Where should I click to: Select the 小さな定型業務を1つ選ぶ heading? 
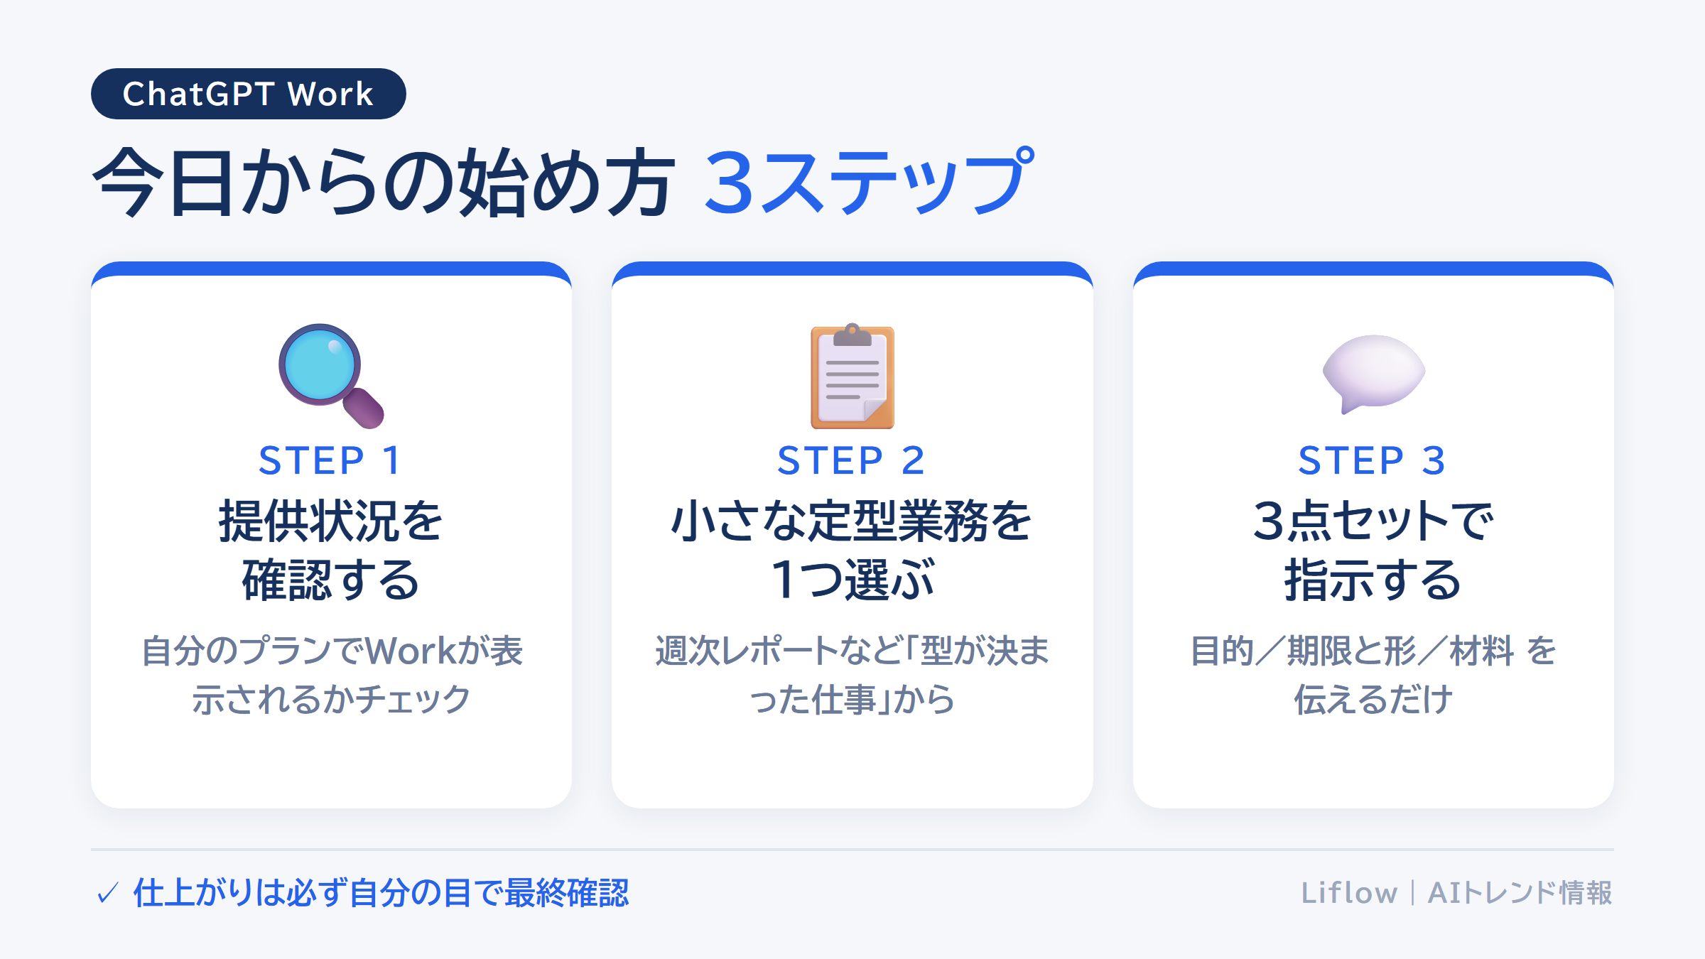(852, 550)
